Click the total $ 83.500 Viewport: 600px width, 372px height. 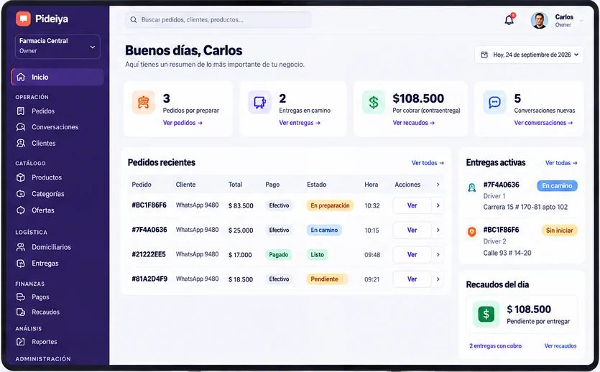(241, 205)
